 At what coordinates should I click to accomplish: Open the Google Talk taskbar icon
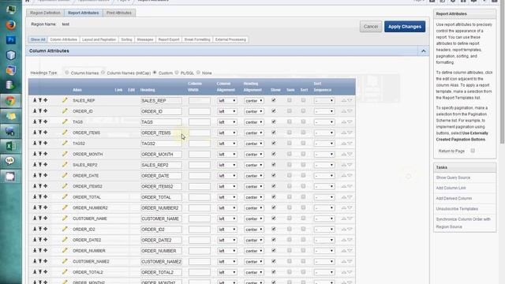coord(10,161)
